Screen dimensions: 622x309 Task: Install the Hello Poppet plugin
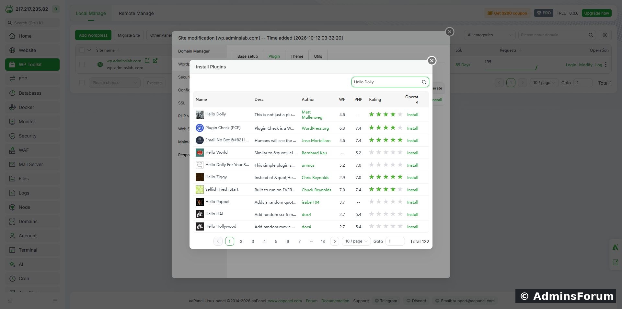click(412, 202)
